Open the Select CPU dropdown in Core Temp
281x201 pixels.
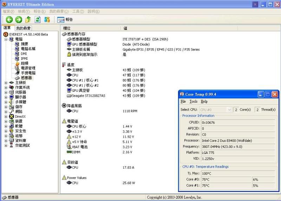[216, 110]
